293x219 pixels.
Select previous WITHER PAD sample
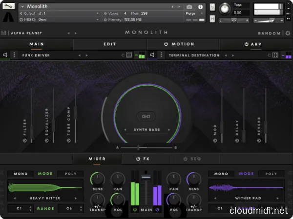click(x=215, y=199)
